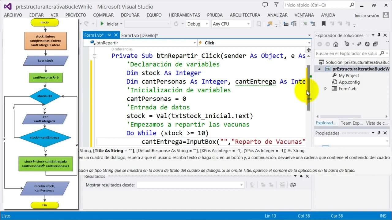The width and height of the screenshot is (392, 220).
Task: Start debugging with the green Iniciar arrow
Action: point(102,24)
